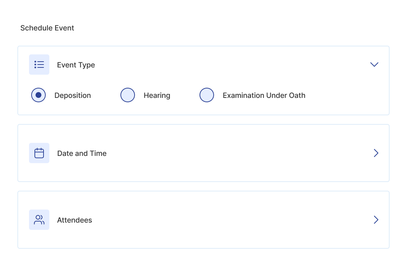The width and height of the screenshot is (407, 277).
Task: Select the Hearing radio button
Action: [128, 95]
